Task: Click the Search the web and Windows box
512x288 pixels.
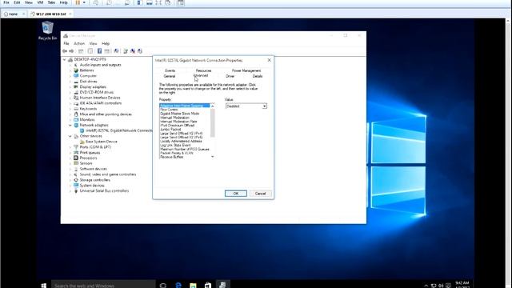Action: point(103,285)
